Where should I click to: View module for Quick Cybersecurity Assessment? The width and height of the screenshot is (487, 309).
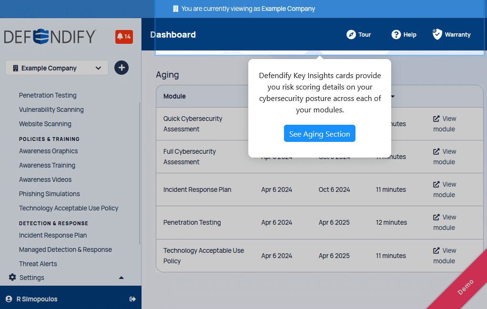[x=445, y=124]
